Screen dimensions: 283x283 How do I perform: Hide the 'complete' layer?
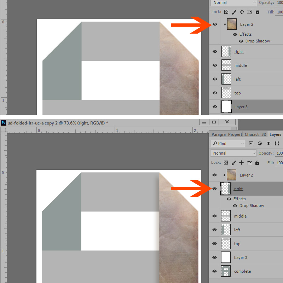(214, 271)
